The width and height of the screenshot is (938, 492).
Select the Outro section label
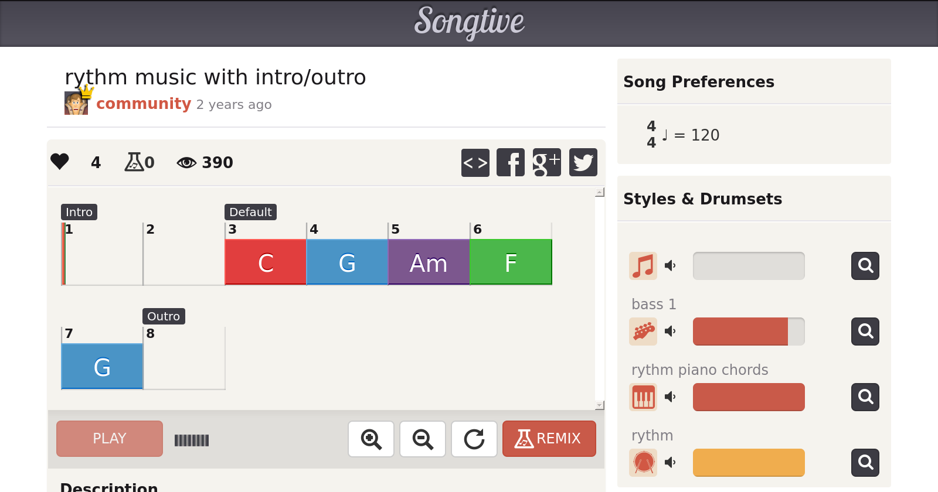[x=164, y=316]
